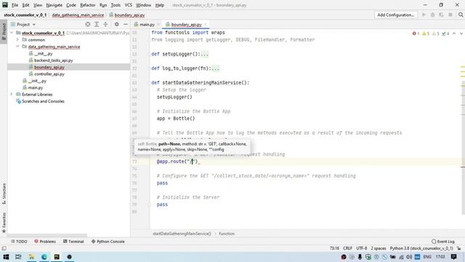Collapse the data_gathering_main_service folder

click(x=17, y=47)
